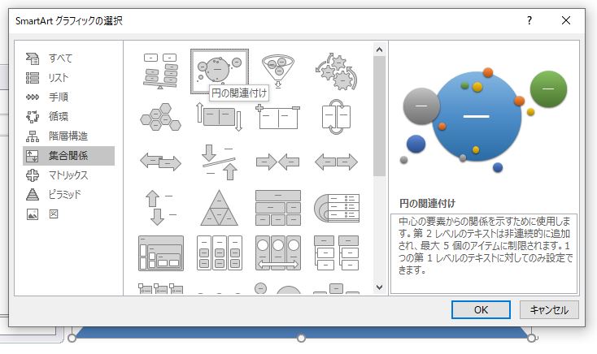
Task: Switch to the 循環 category
Action: pyautogui.click(x=68, y=116)
